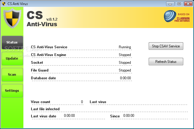Viewport: 194px width, 129px height.
Task: Click the CS Anti-Virus Engine label
Action: 49,55
